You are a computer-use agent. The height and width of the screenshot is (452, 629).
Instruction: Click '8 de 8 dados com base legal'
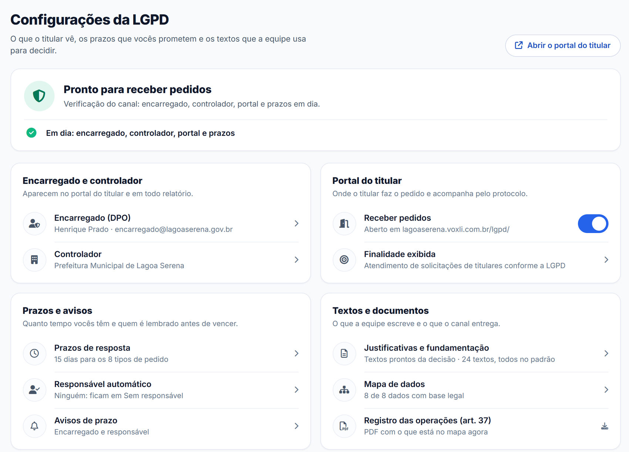coord(414,395)
